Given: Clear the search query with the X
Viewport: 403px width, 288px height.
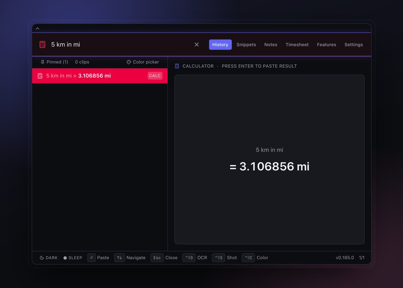Looking at the screenshot, I should point(196,45).
